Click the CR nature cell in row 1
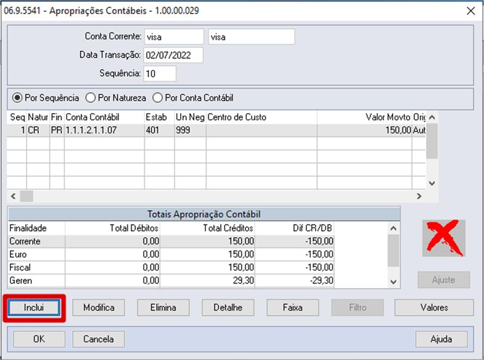484x360 pixels. 38,131
